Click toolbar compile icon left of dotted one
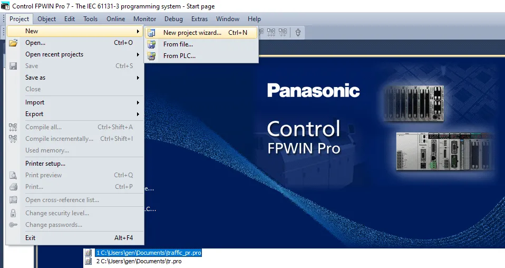The height and width of the screenshot is (268, 505). [x=271, y=32]
